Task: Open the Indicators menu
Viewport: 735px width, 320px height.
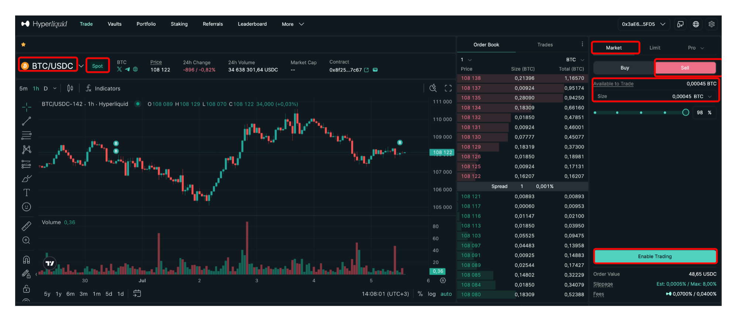Action: 103,88
